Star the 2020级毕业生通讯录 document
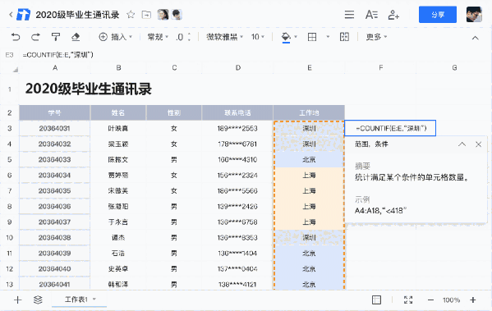The width and height of the screenshot is (492, 311). pyautogui.click(x=131, y=15)
